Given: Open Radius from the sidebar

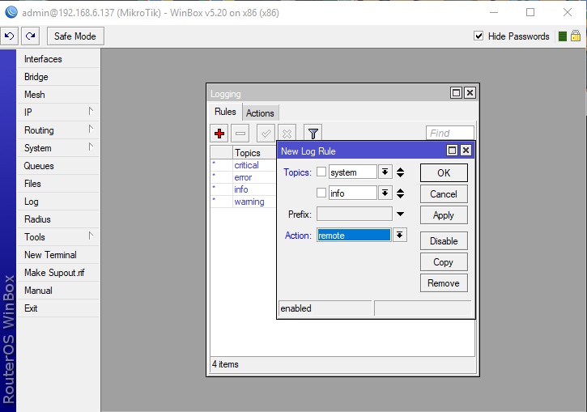Looking at the screenshot, I should (x=58, y=219).
